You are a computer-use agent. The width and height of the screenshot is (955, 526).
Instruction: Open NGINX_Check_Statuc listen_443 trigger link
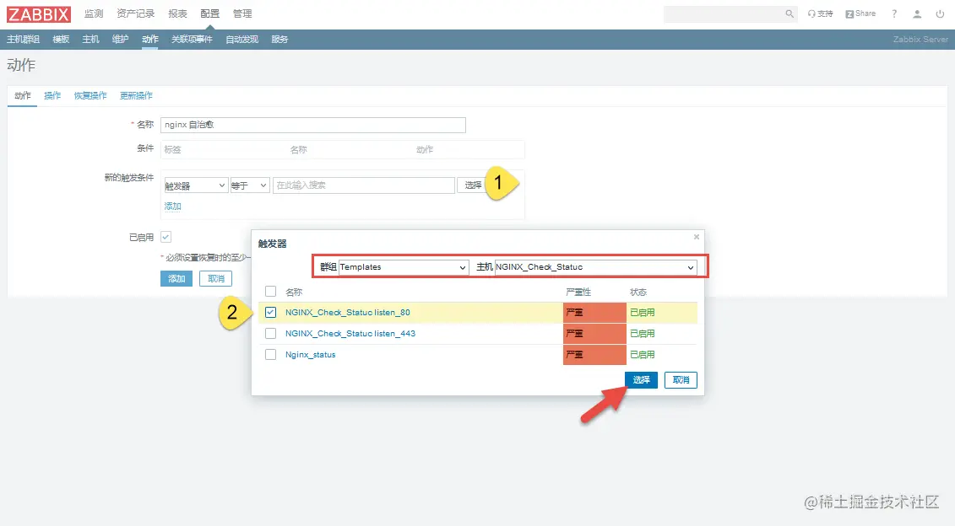click(x=350, y=333)
